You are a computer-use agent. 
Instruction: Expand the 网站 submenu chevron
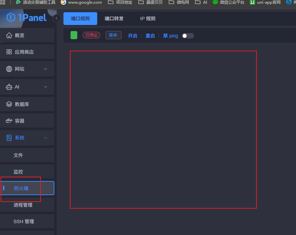[46, 69]
